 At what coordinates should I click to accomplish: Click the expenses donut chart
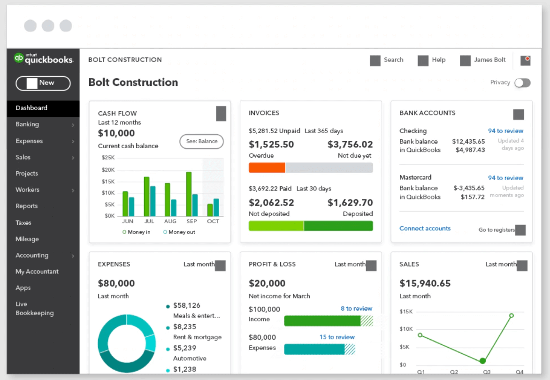click(x=127, y=343)
